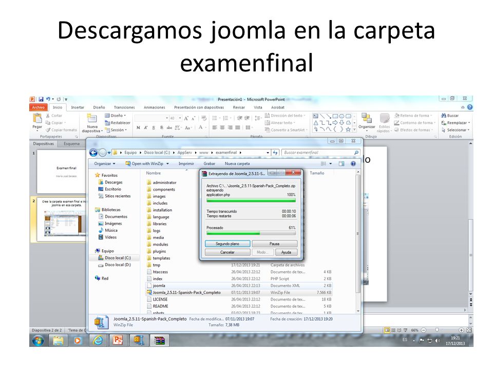Image resolution: width=493 pixels, height=370 pixels.
Task: Click the PowerPoint zoom slider handle
Action: (x=437, y=330)
